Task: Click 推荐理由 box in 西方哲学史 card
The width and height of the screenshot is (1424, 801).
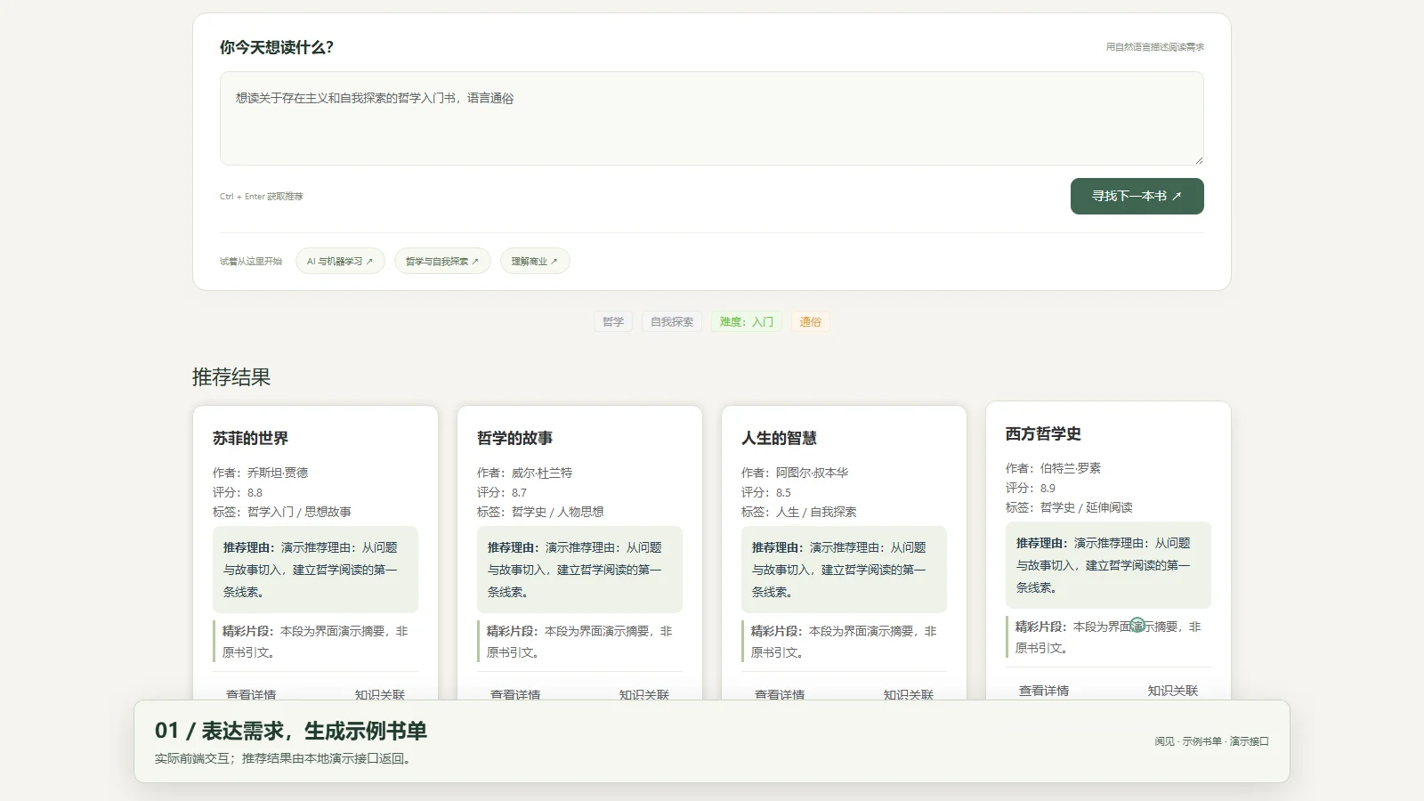Action: coord(1108,565)
